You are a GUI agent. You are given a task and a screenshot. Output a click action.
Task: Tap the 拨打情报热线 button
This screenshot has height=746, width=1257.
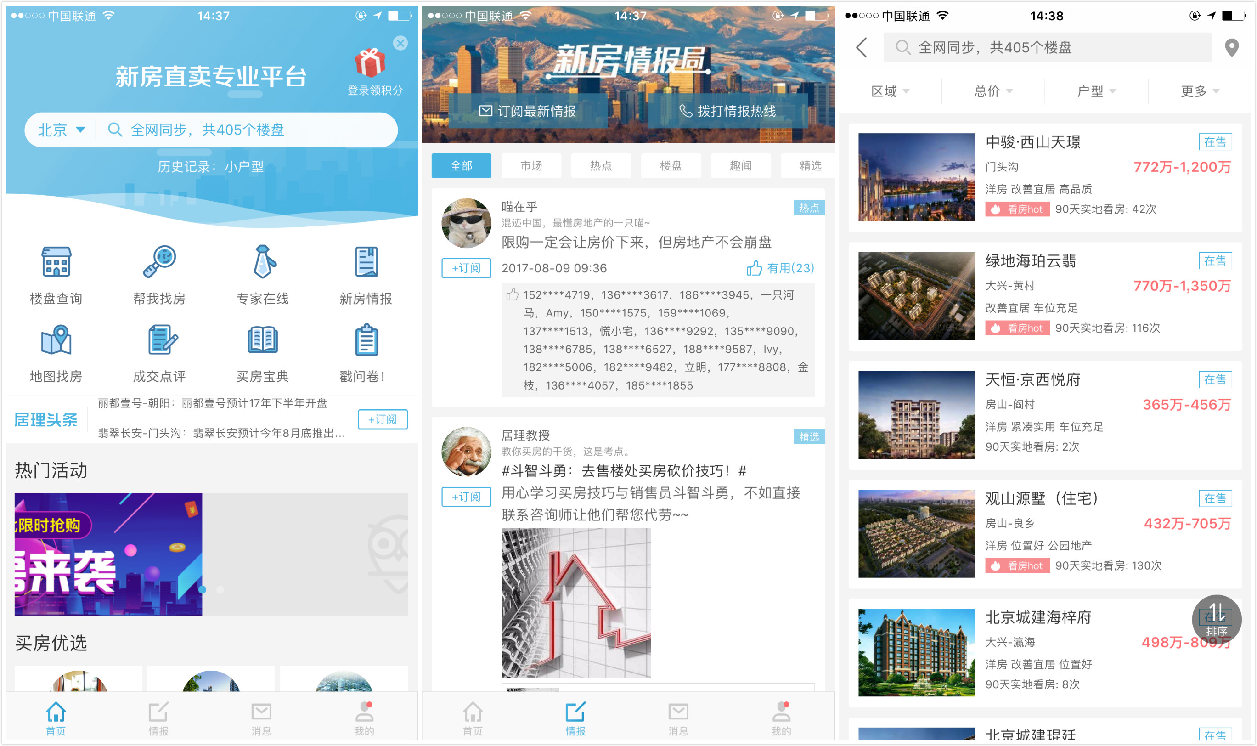(x=727, y=111)
